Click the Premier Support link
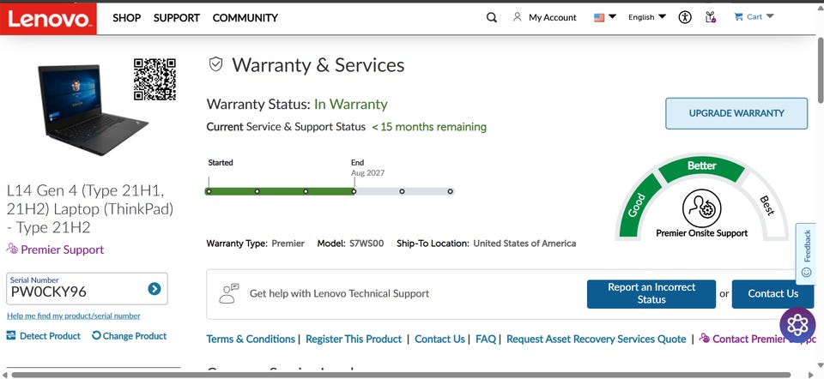Viewport: 824px width, 379px height. point(55,250)
